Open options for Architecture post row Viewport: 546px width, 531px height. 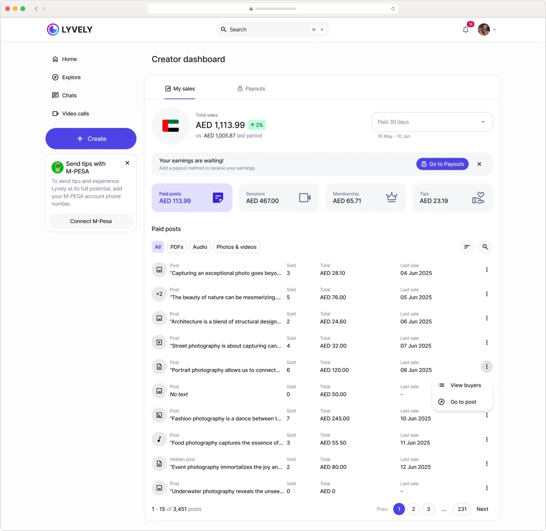pyautogui.click(x=487, y=318)
